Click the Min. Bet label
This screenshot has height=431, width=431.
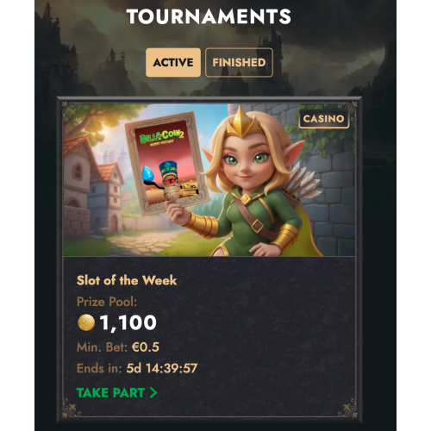pos(102,347)
